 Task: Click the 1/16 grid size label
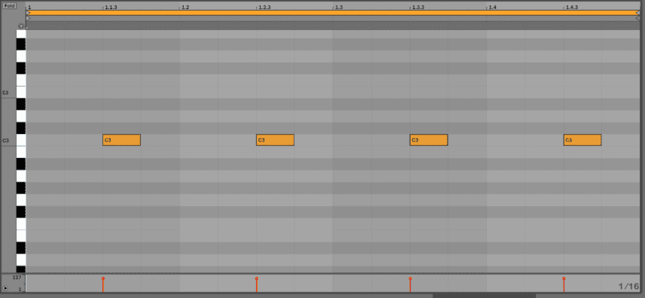coord(629,286)
